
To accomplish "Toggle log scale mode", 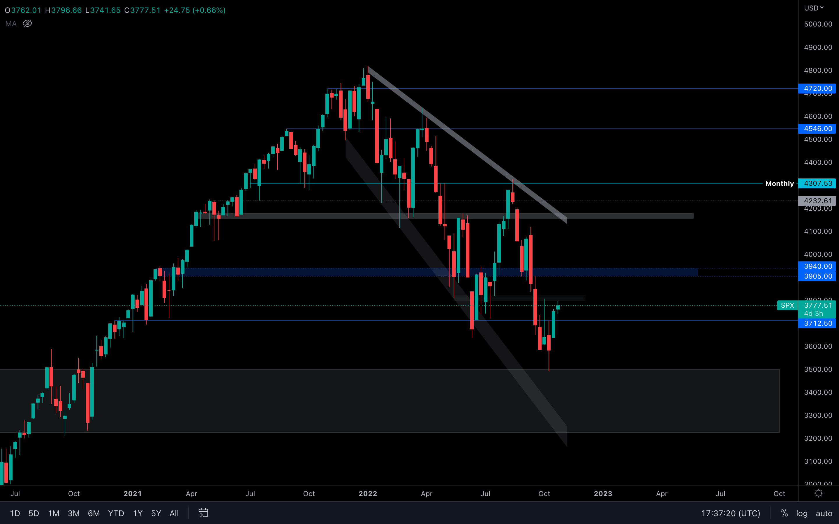I will (x=802, y=513).
